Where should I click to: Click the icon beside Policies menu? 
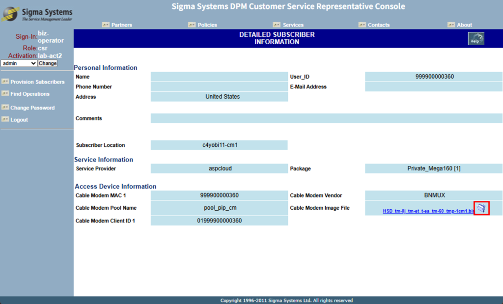point(192,25)
